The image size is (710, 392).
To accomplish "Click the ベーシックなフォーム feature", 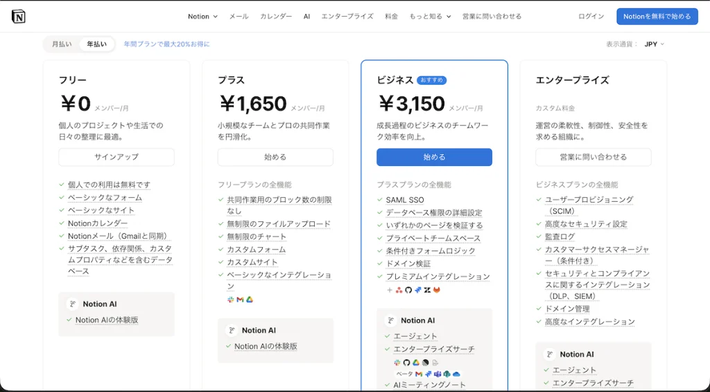I will coord(105,198).
